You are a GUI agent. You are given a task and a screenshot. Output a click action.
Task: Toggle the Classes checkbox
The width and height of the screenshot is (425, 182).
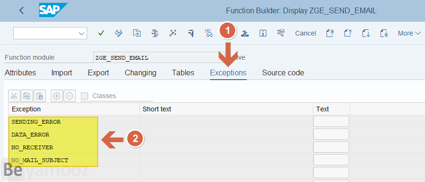(x=85, y=96)
